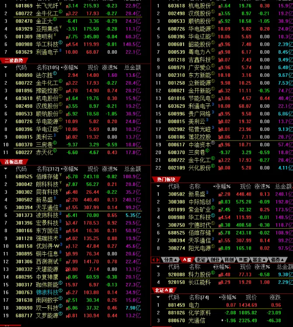The width and height of the screenshot is (293, 327).
Task: Select 920088 科力股份 row
Action: pos(223,274)
